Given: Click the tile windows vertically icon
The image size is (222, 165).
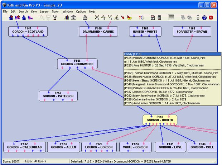Looking at the screenshot, I should (198, 18).
